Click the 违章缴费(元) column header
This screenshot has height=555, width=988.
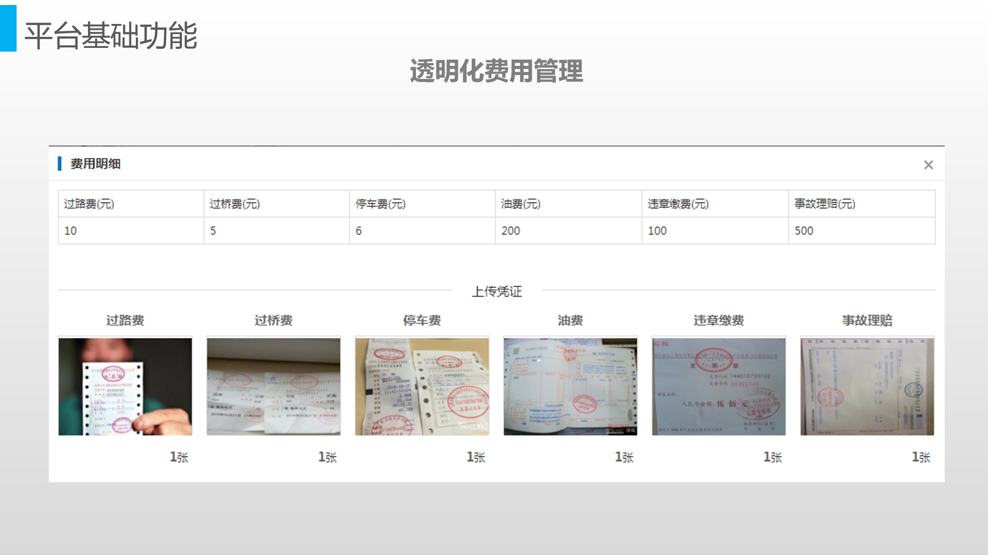[678, 204]
